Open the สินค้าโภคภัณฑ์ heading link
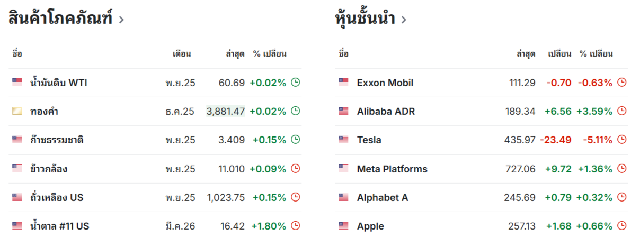Viewport: 631px width, 238px height. point(60,19)
